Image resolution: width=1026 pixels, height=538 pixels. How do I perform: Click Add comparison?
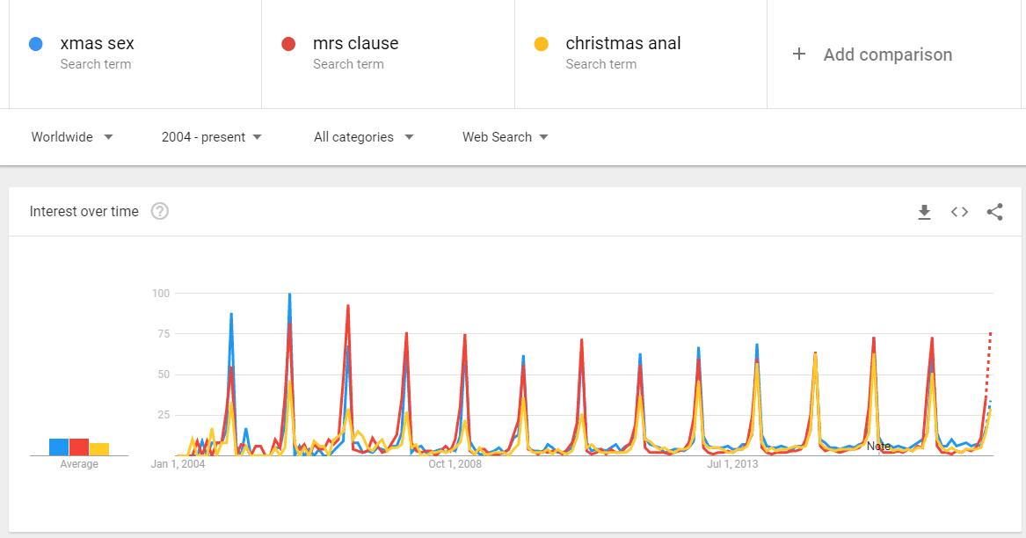[x=887, y=54]
